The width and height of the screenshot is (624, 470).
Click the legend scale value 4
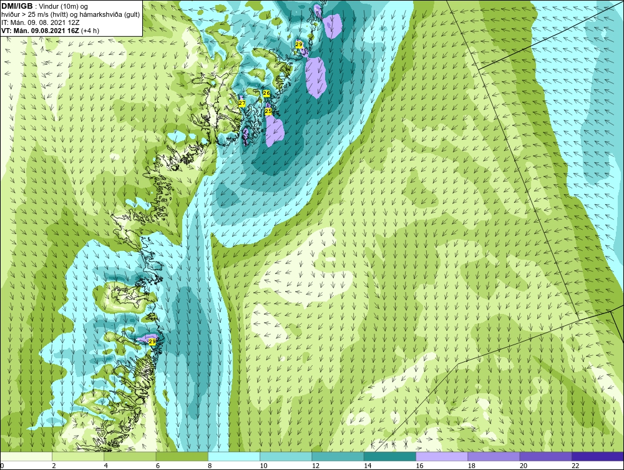[106, 466]
